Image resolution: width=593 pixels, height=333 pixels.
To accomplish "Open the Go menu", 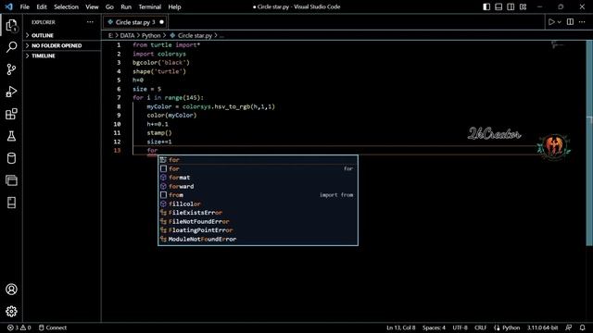I will tap(109, 6).
